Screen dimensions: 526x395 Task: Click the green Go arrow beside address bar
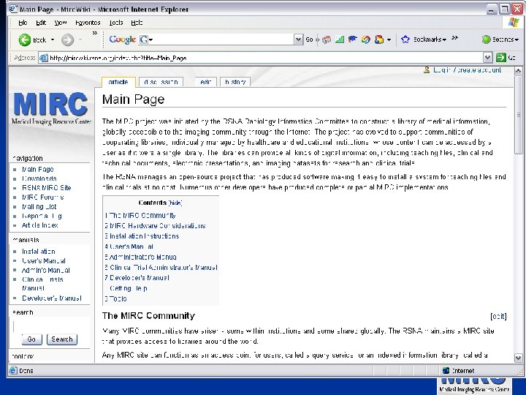point(501,58)
